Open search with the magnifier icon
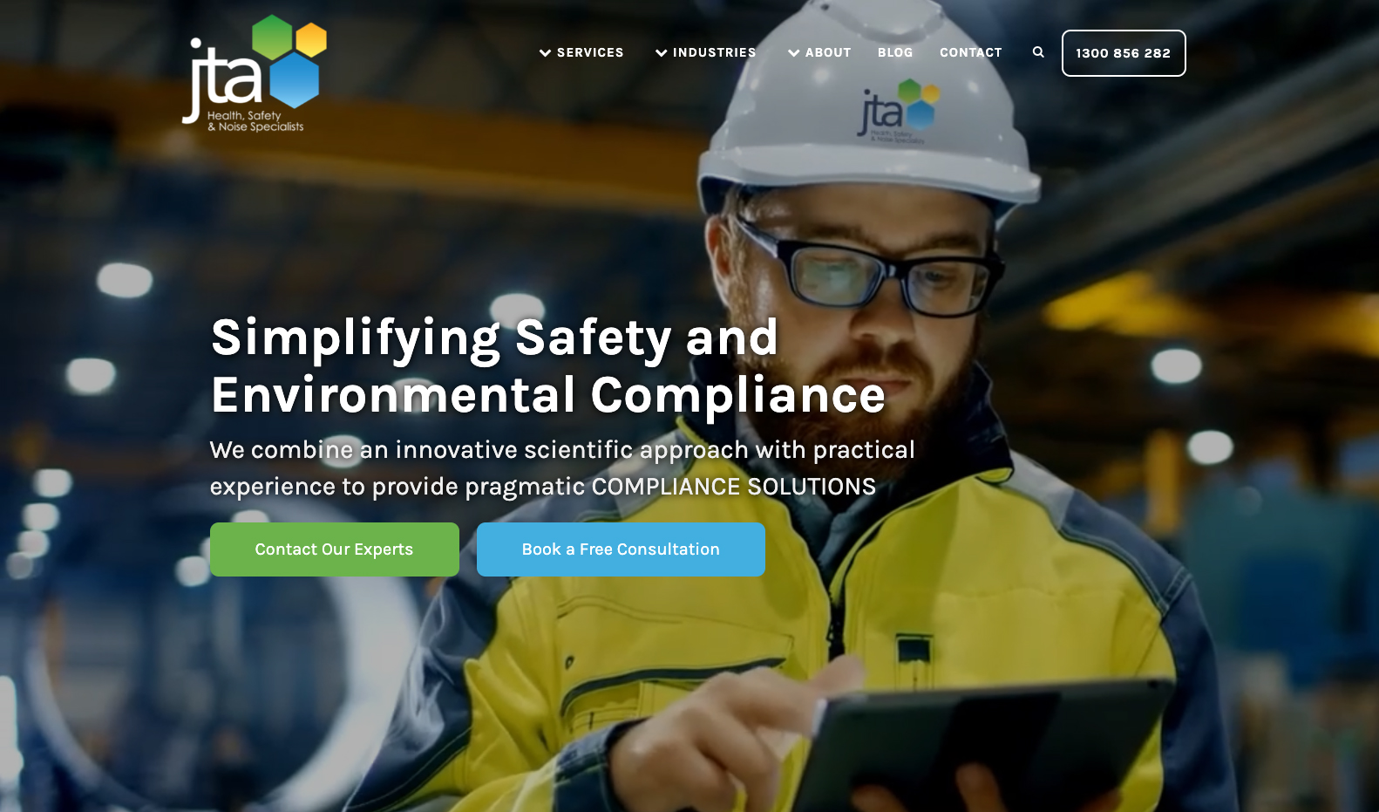Screen dimensions: 1379x812 click(x=1038, y=52)
